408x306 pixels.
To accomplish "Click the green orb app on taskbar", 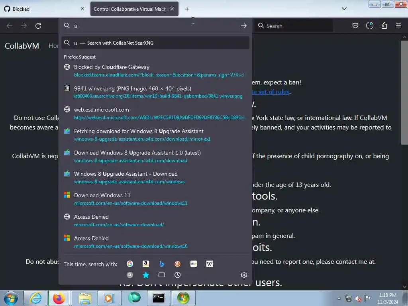I will pyautogui.click(x=134, y=298).
